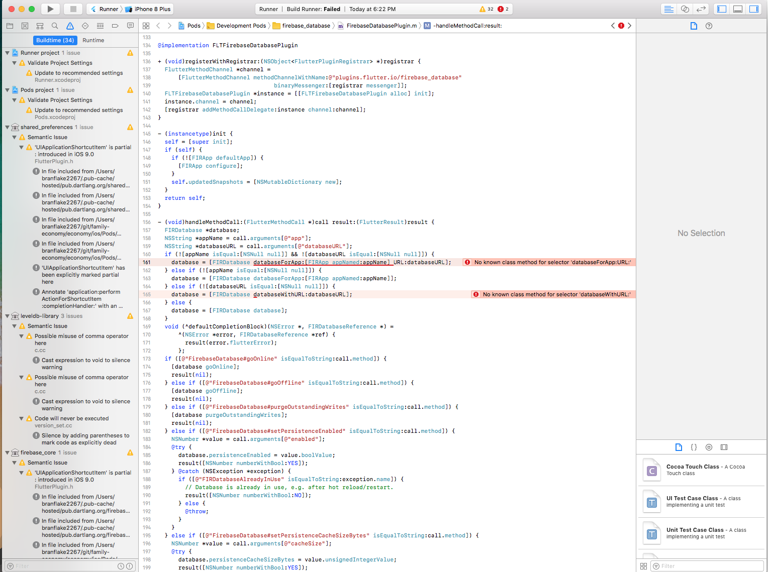
Task: Open the Version editor comparison view
Action: coord(701,9)
